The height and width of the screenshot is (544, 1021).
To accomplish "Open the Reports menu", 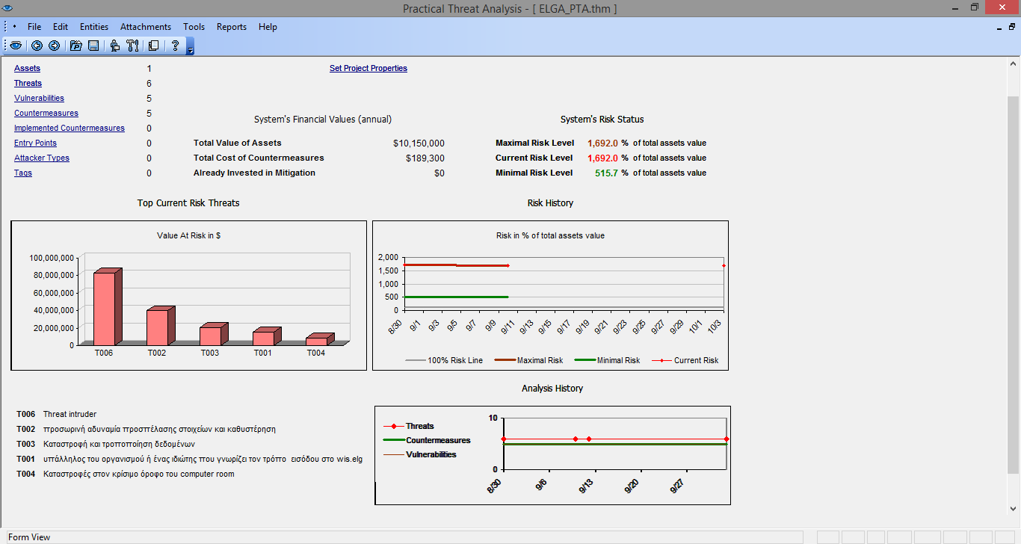I will click(x=232, y=27).
